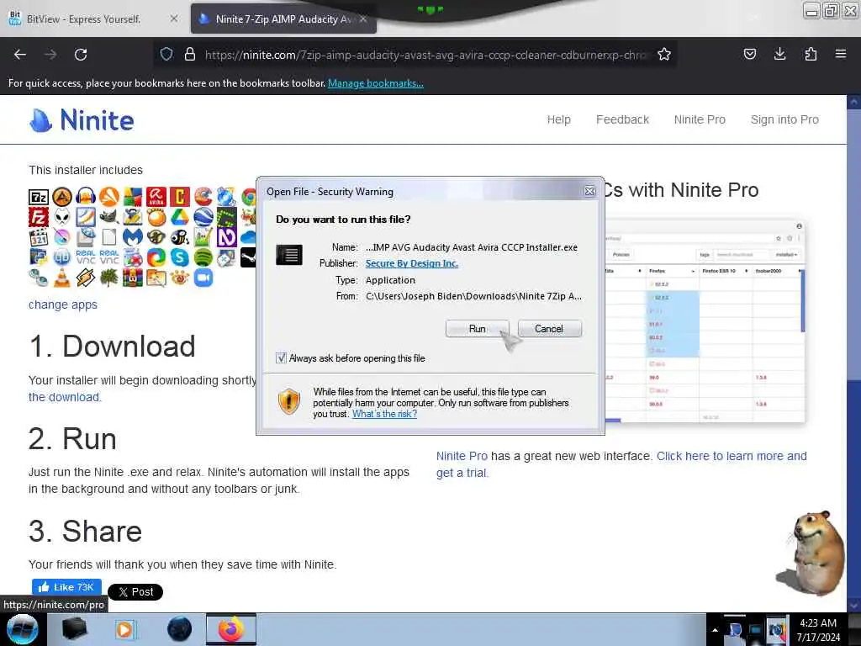Viewport: 861px width, 646px height.
Task: Click the Google Earth globe icon
Action: tap(203, 217)
